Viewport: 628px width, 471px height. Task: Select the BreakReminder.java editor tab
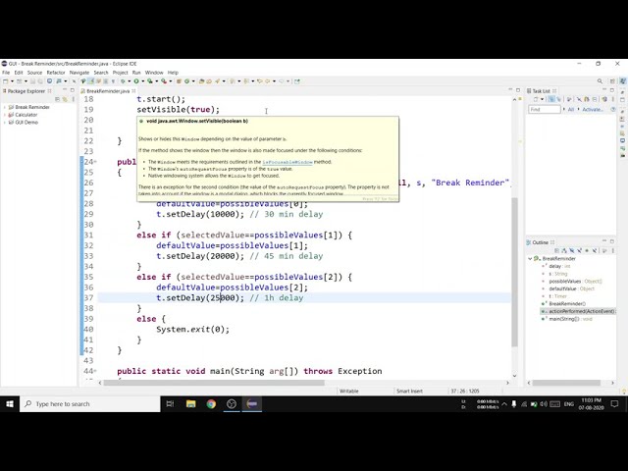coord(108,91)
